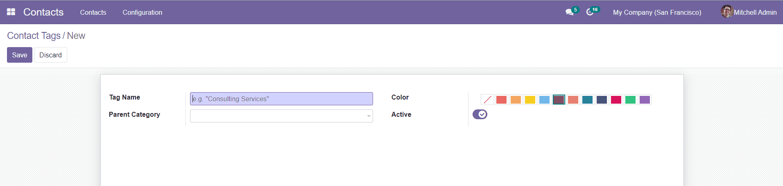The width and height of the screenshot is (783, 186).
Task: Toggle the Active switch off
Action: click(480, 114)
